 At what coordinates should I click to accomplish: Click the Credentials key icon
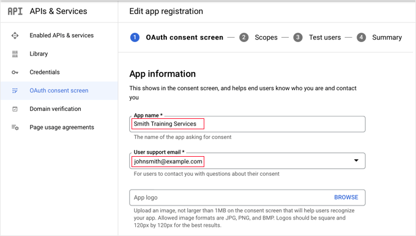pyautogui.click(x=15, y=72)
